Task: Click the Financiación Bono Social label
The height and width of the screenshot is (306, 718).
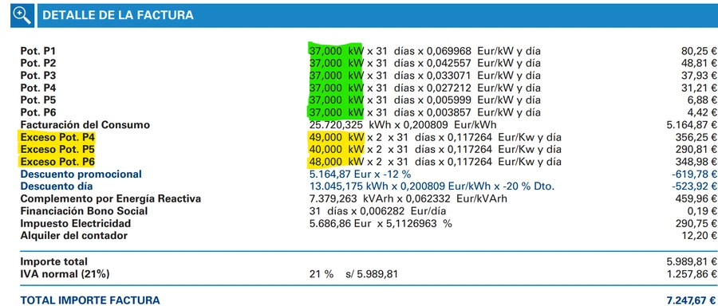Action: pyautogui.click(x=84, y=211)
